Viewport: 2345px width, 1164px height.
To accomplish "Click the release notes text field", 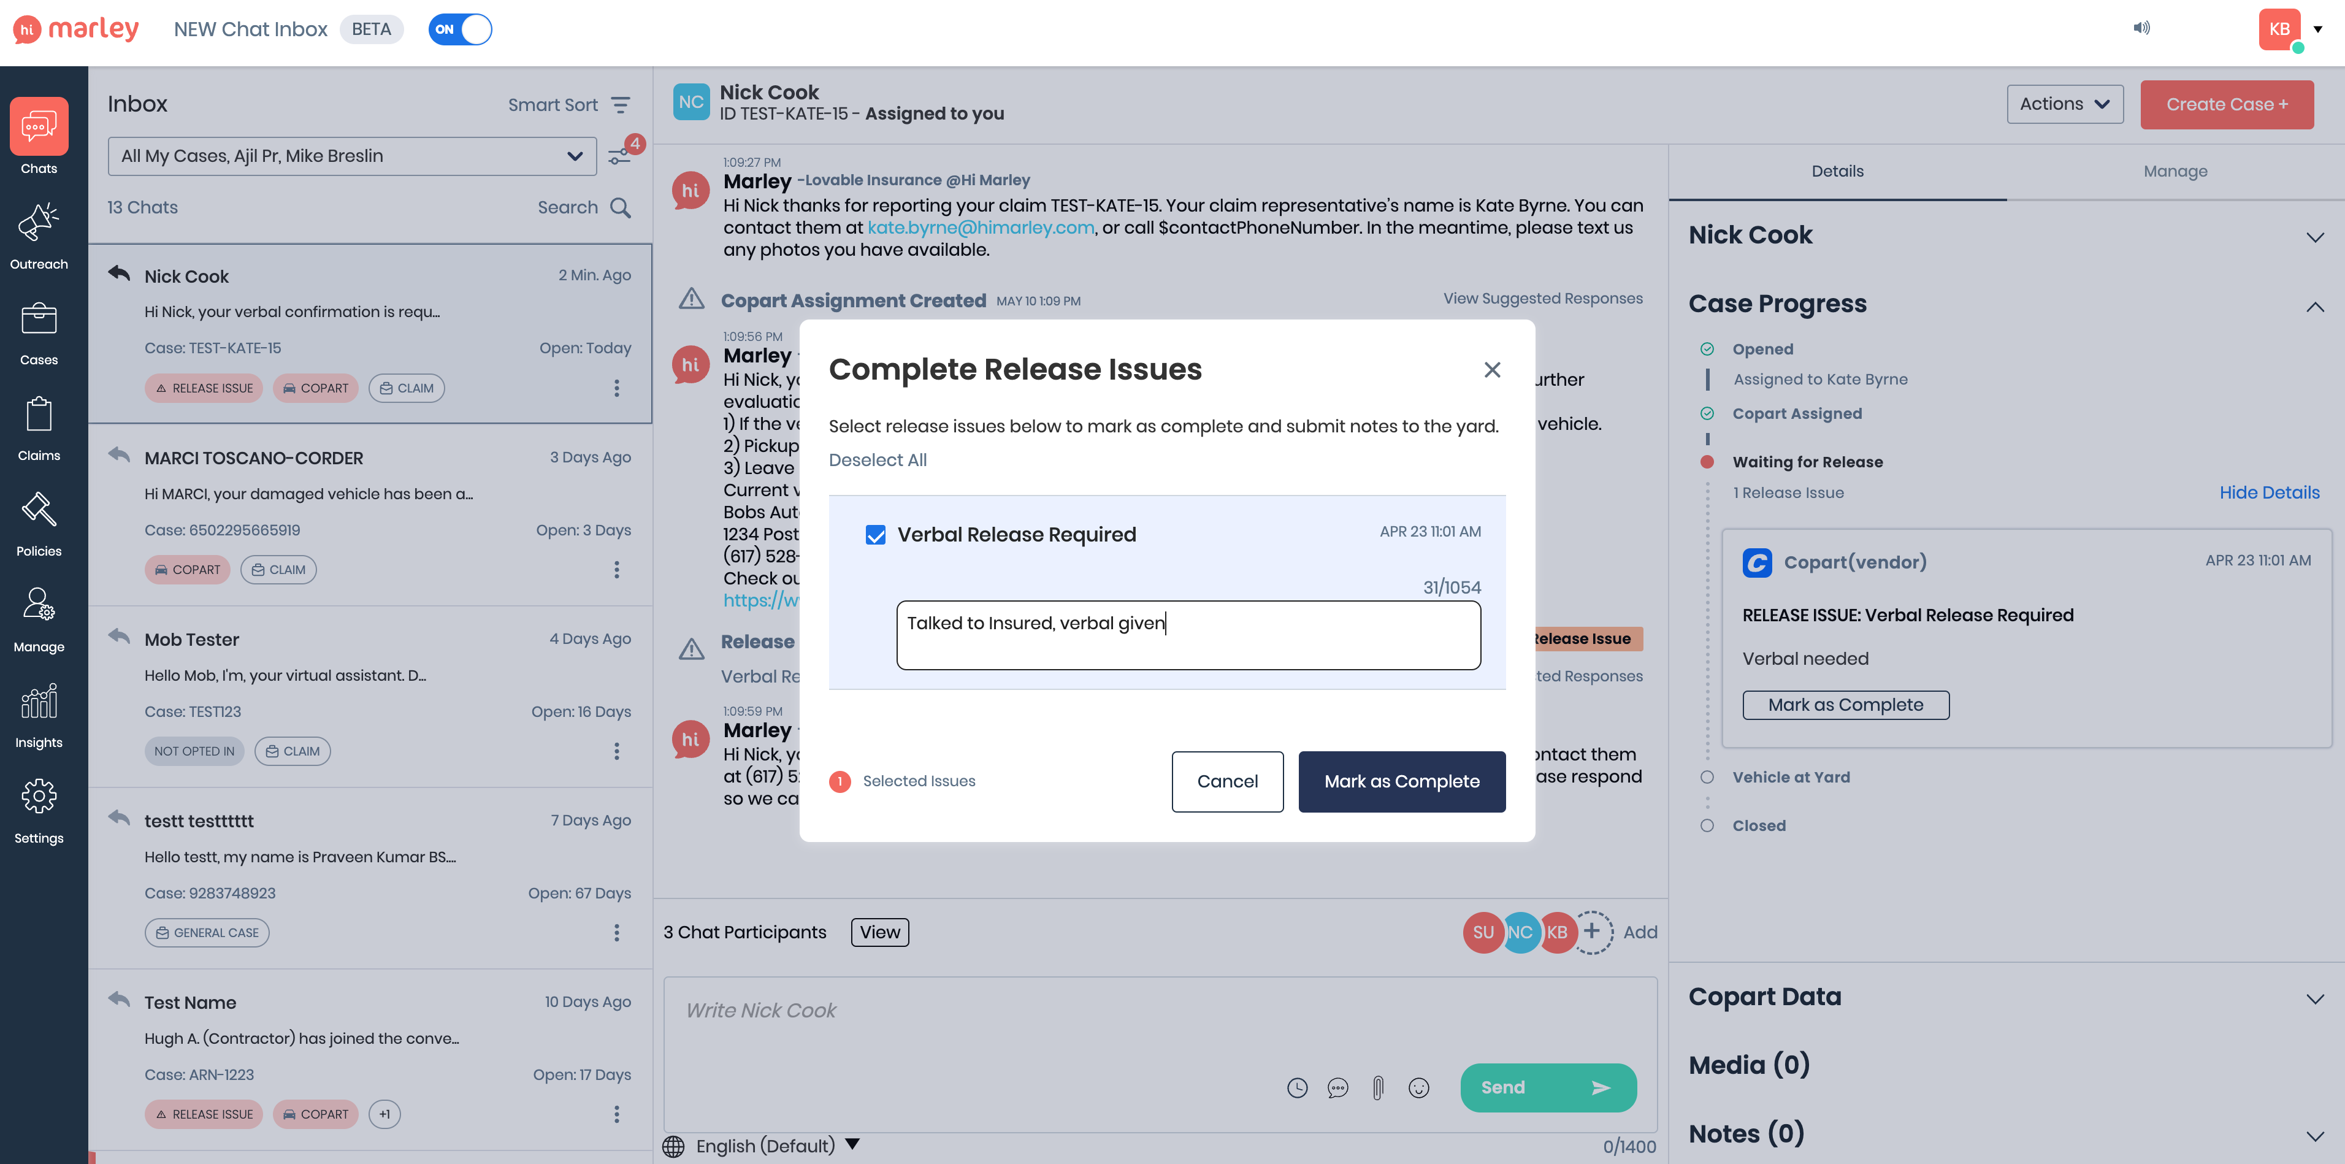I will 1188,634.
